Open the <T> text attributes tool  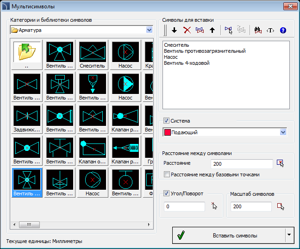(x=270, y=30)
